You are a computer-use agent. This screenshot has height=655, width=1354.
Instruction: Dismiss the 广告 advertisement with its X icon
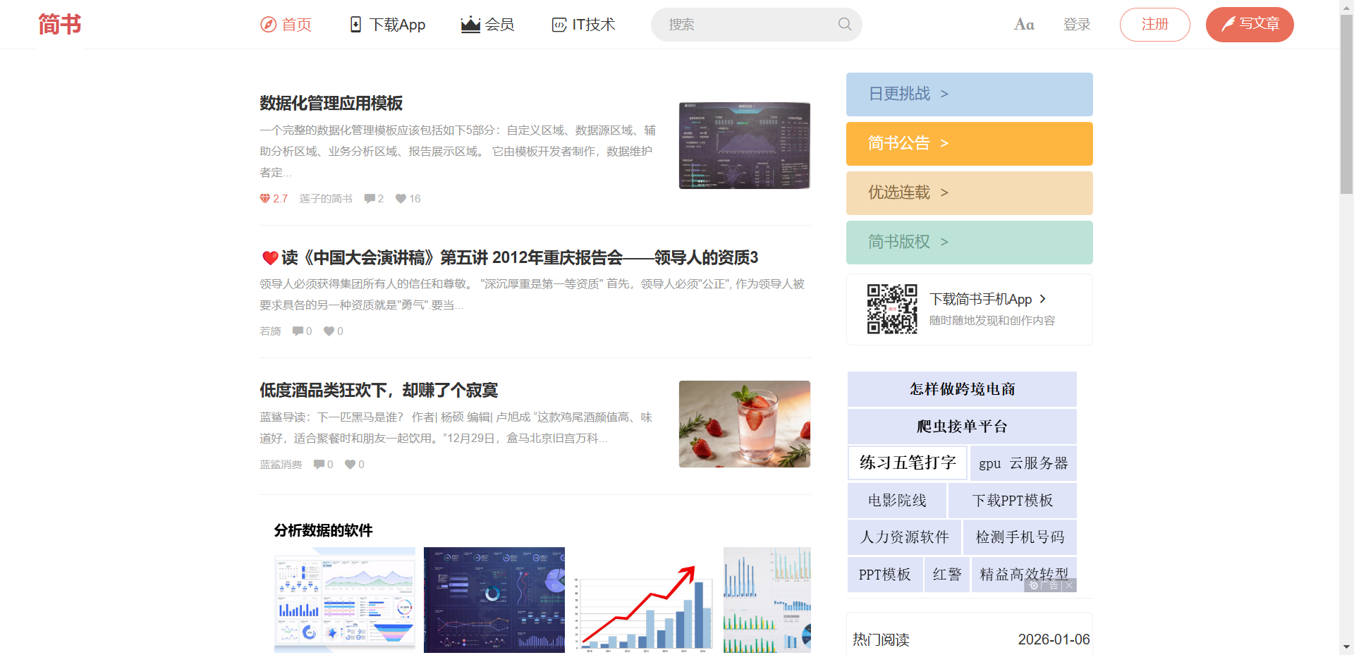click(1070, 586)
